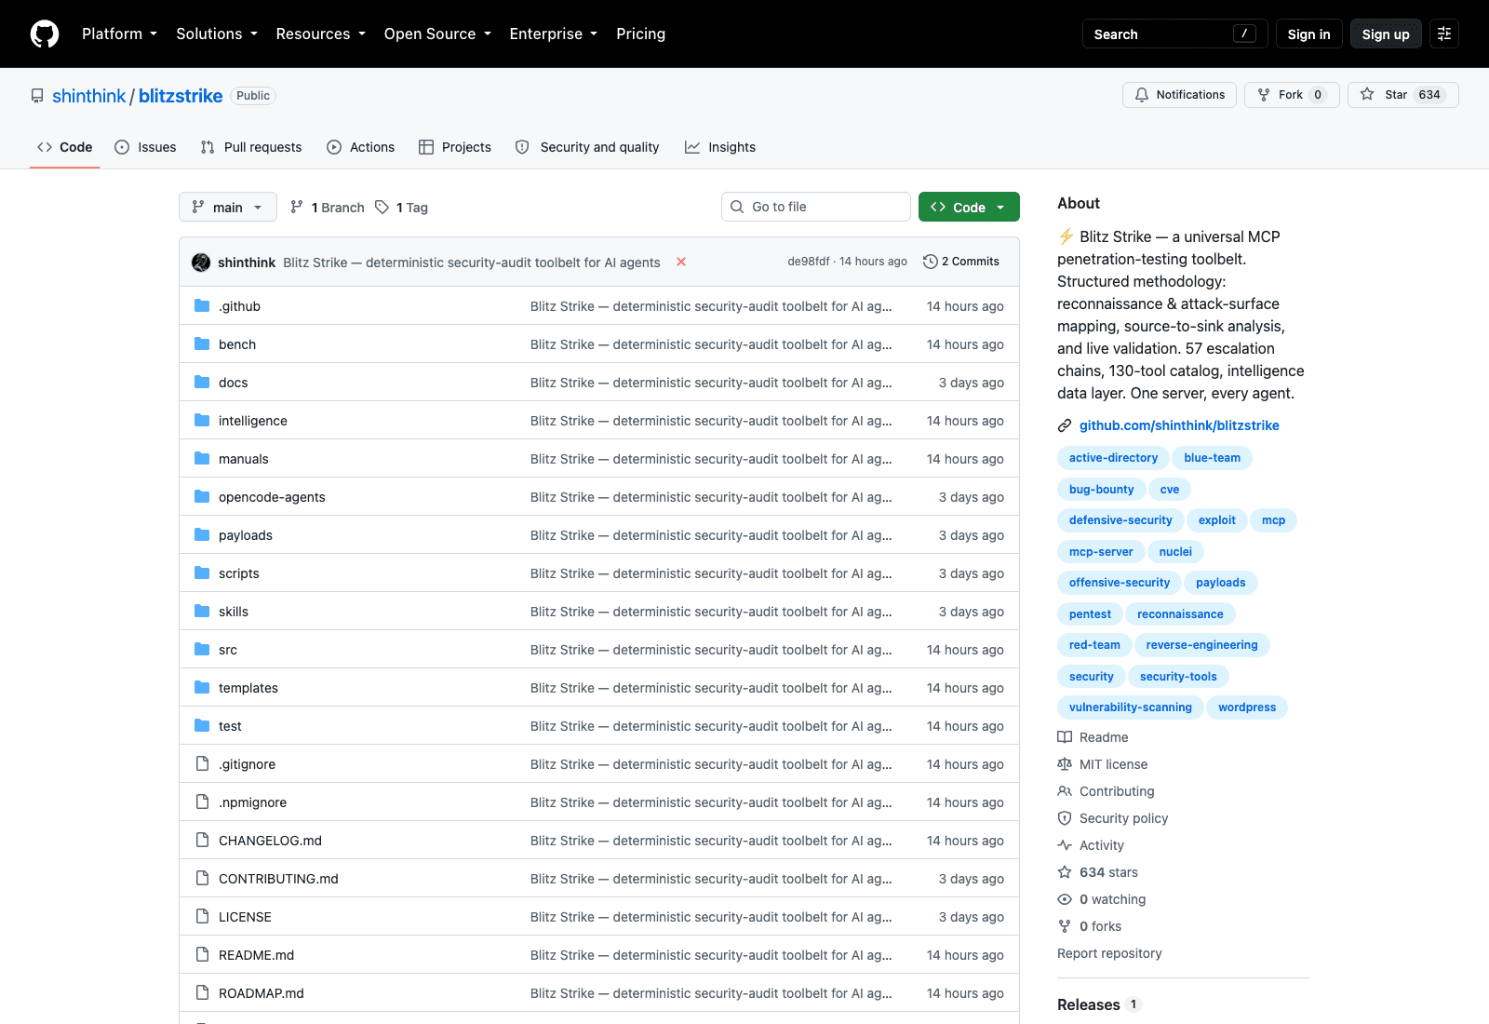Switch to the Pull requests tab
The image size is (1489, 1024).
point(251,147)
